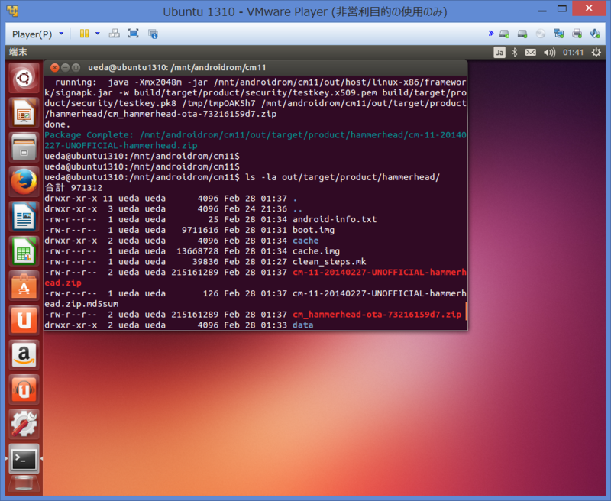Close the terminal window with red button

[x=54, y=68]
